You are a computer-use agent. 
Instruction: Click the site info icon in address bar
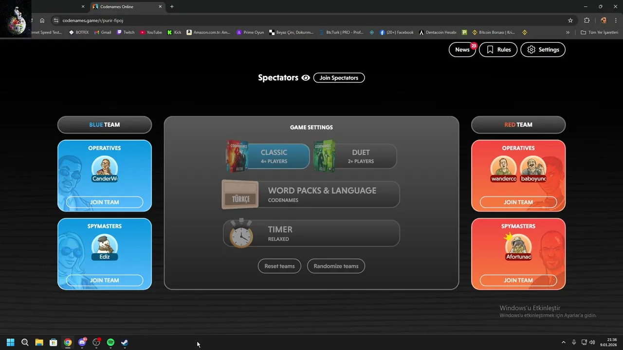point(56,20)
